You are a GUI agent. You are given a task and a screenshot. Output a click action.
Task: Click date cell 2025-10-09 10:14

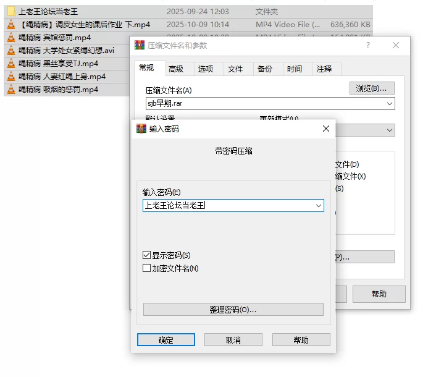coord(198,25)
